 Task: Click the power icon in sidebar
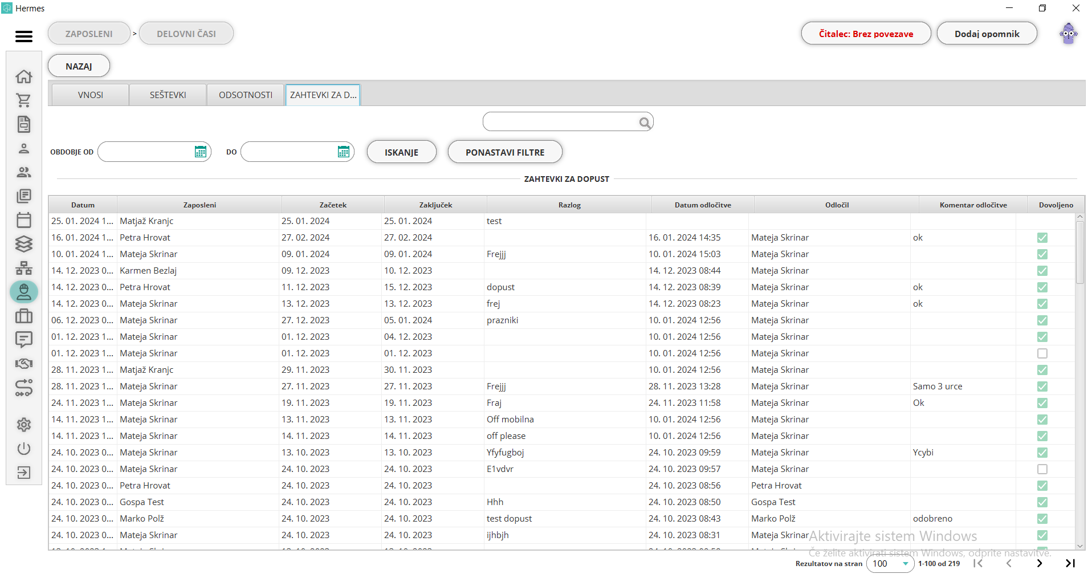pos(24,449)
